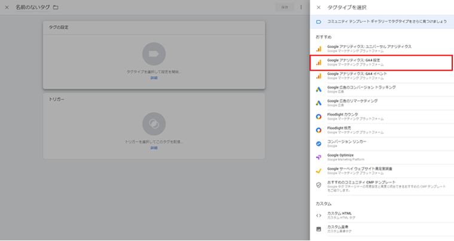Click the 保存 save button

pyautogui.click(x=285, y=7)
